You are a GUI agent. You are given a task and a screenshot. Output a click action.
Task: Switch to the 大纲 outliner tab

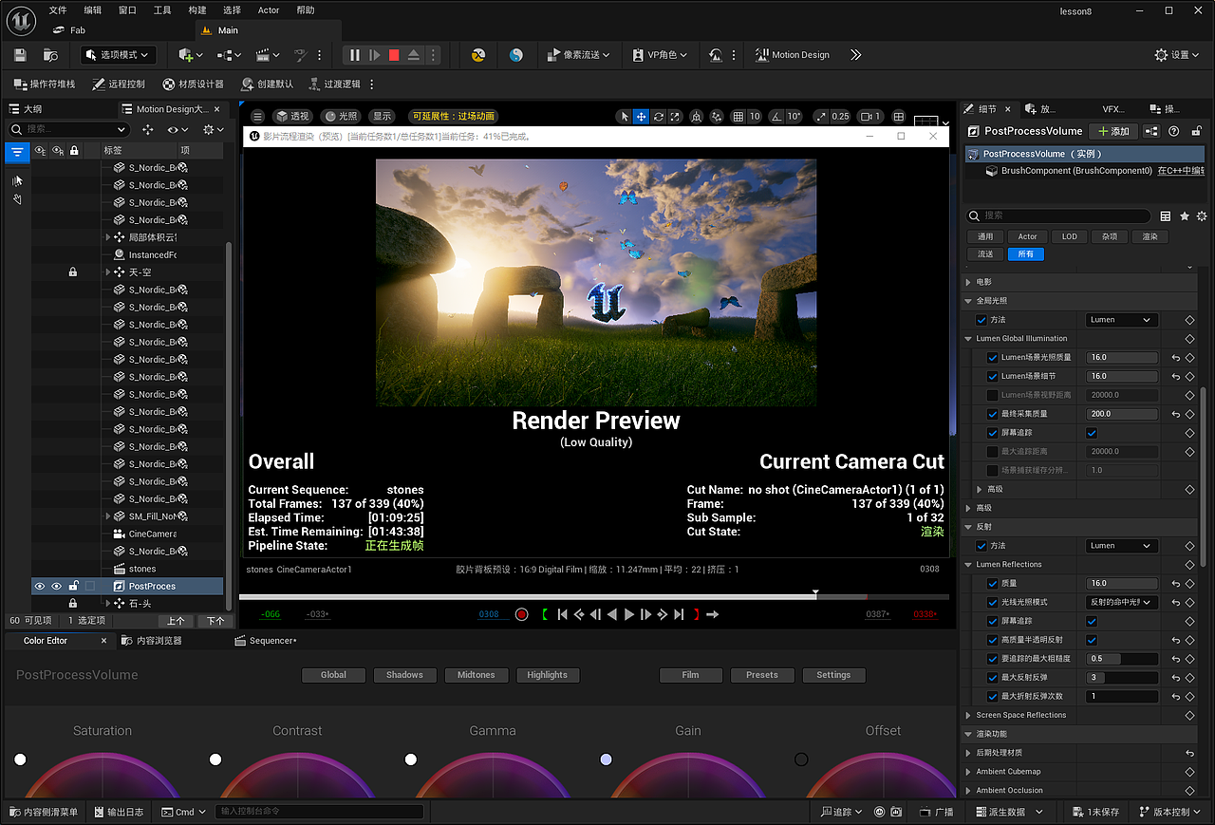click(27, 109)
